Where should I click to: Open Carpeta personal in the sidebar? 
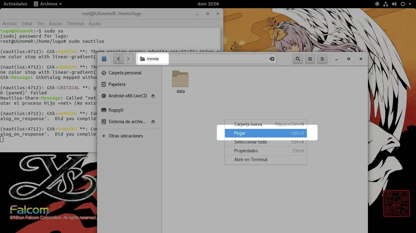[124, 73]
